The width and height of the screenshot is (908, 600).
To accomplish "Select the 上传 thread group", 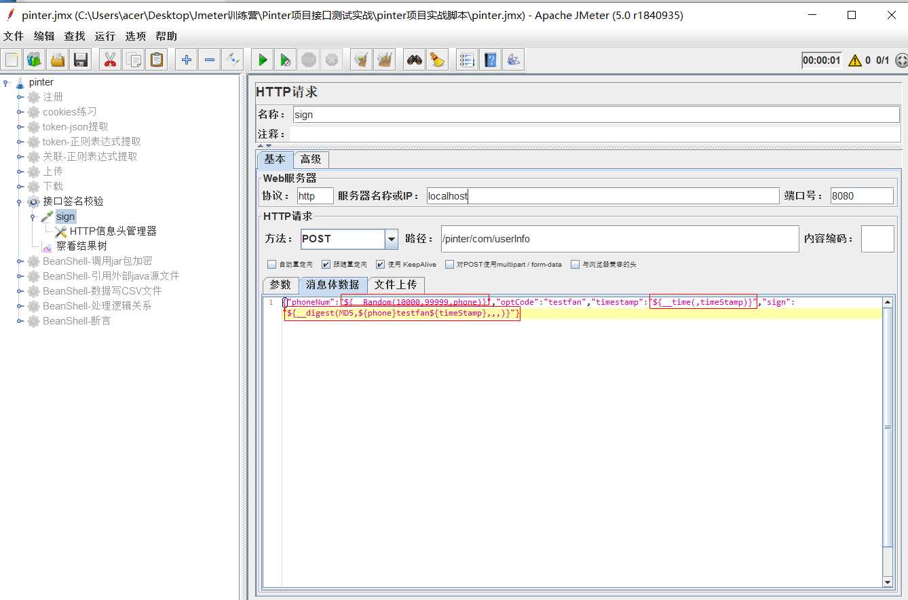I will coord(53,172).
